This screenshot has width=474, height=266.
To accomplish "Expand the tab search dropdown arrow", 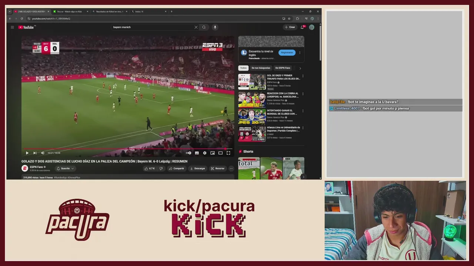I will [x=10, y=11].
